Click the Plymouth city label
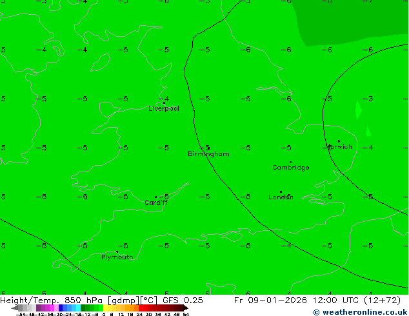409x316 pixels. click(x=117, y=257)
